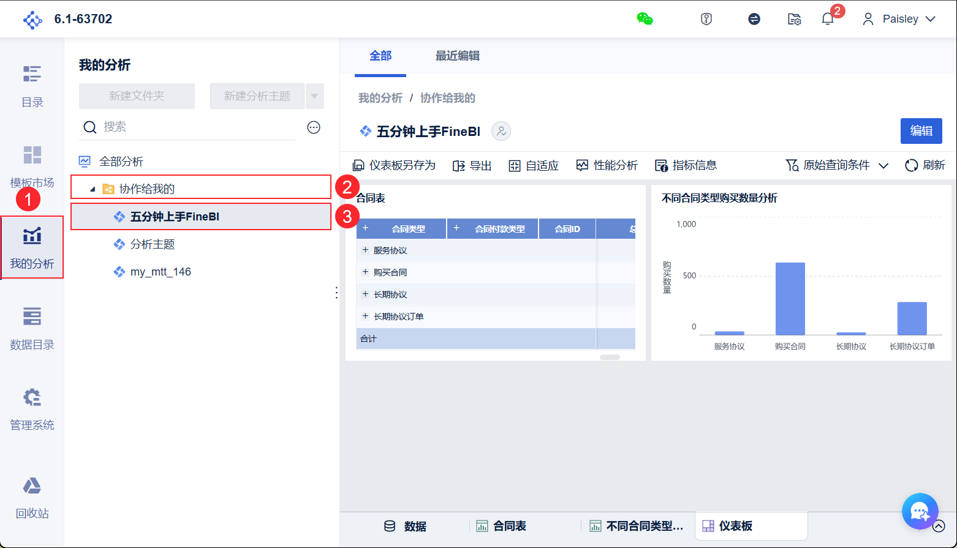Click 导出 export button
This screenshot has width=957, height=548.
coord(472,165)
